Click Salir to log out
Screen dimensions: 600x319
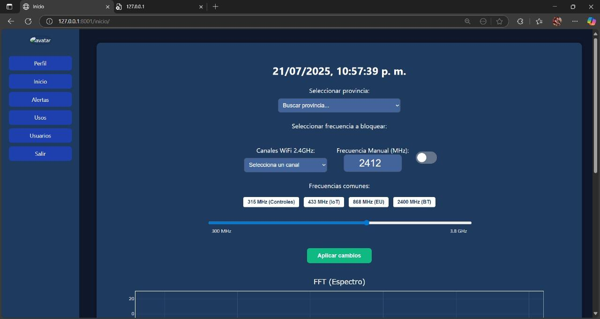[40, 153]
